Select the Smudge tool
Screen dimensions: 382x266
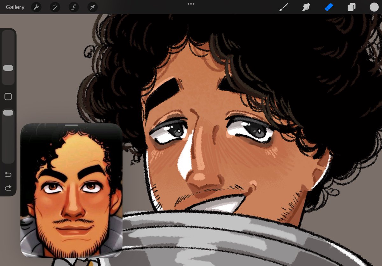(x=306, y=7)
